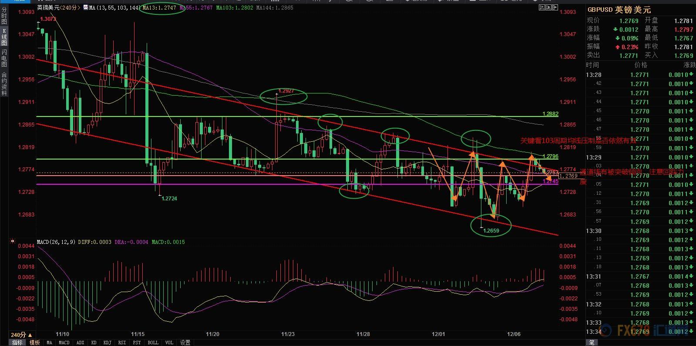Image resolution: width=696 pixels, height=346 pixels.
Task: Click the GBPUSD 英镑美元 quote header
Action: click(x=619, y=10)
